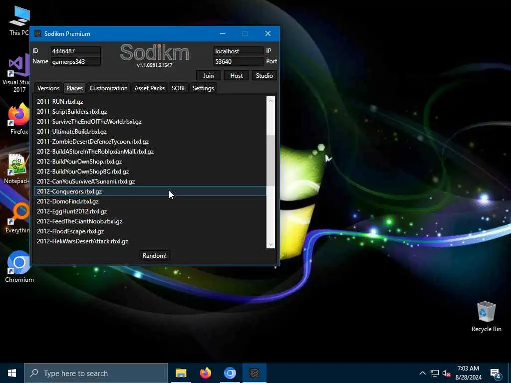Screen dimensions: 511x383
Task: Click the Join button
Action: point(209,76)
